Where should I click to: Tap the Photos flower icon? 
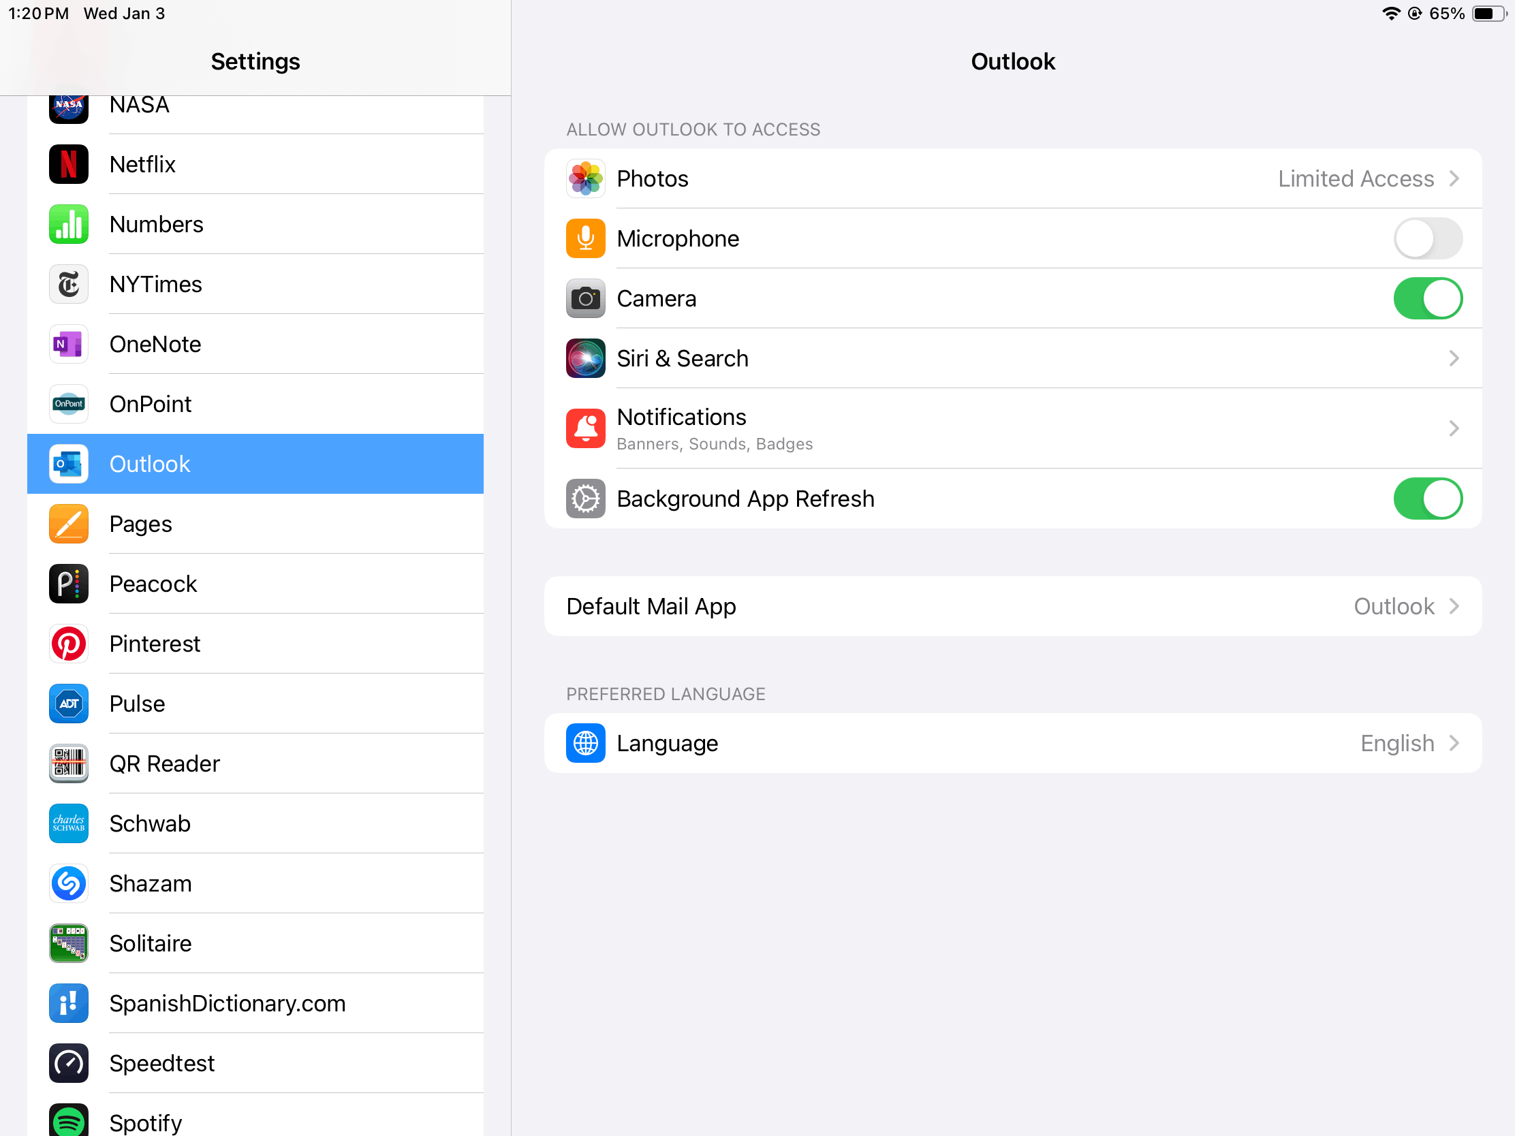point(586,178)
